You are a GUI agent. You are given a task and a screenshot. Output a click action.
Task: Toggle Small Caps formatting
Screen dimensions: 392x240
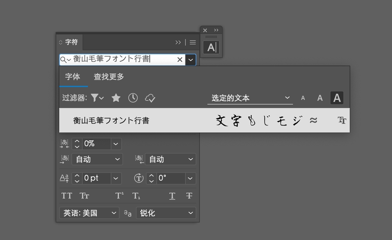[x=84, y=196]
